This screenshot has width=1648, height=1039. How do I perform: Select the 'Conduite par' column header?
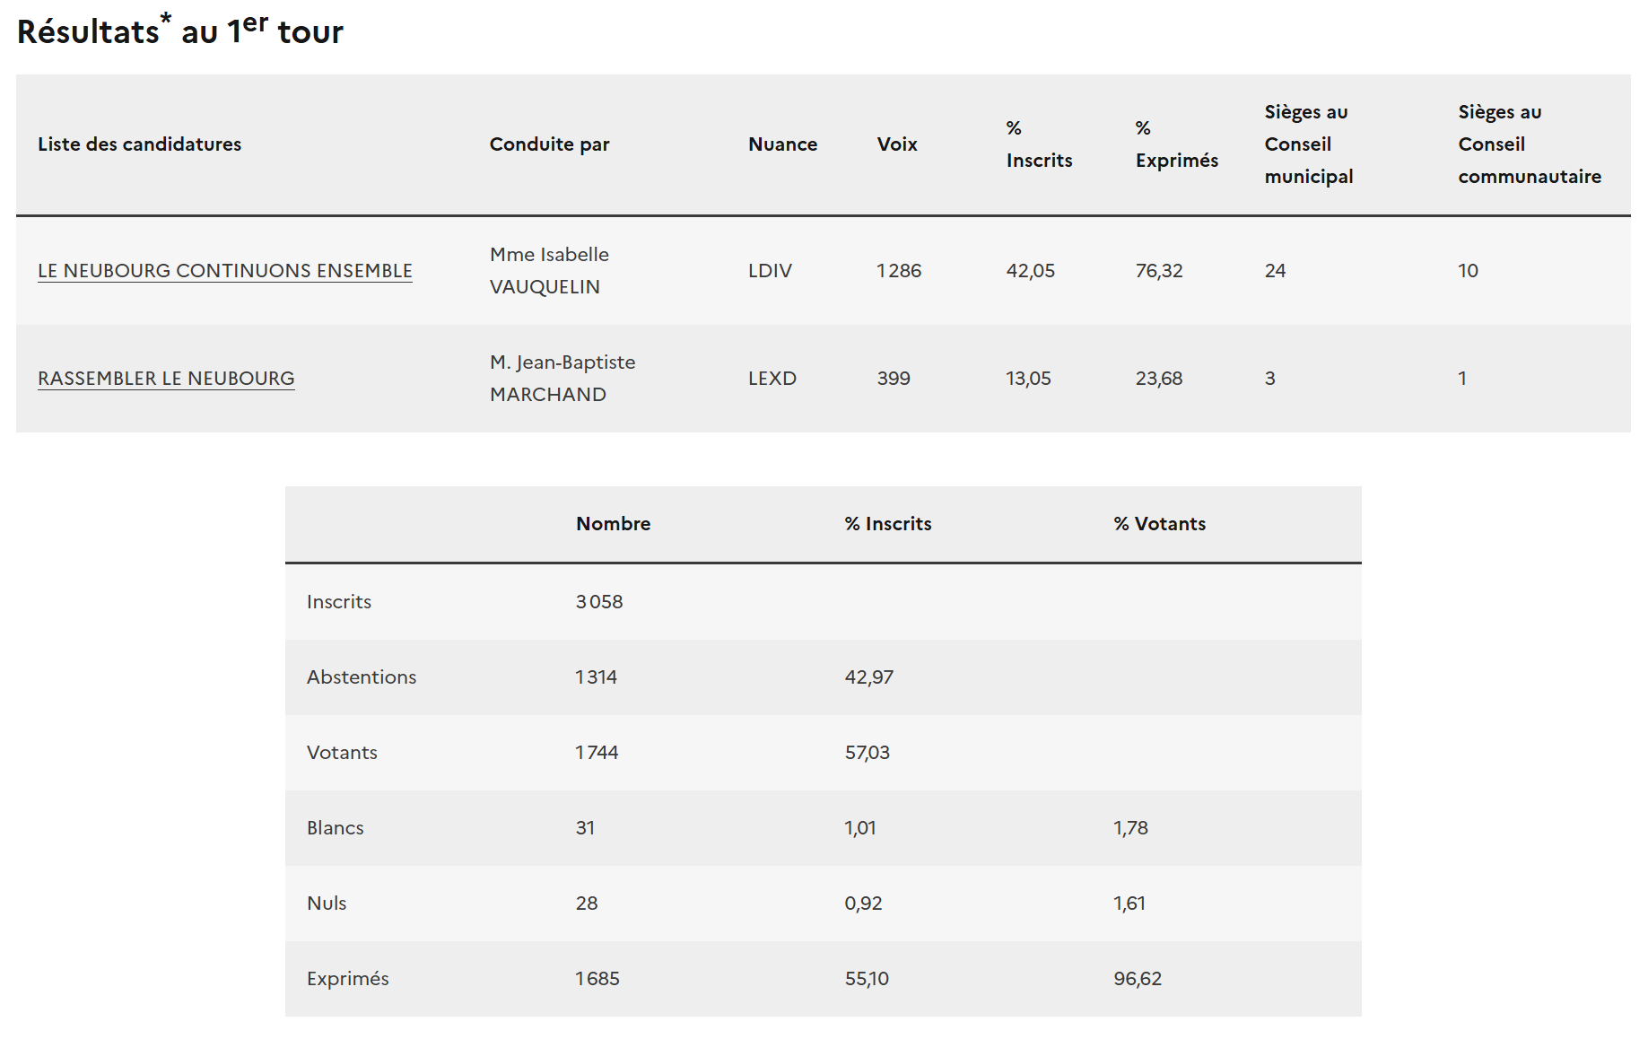549,144
